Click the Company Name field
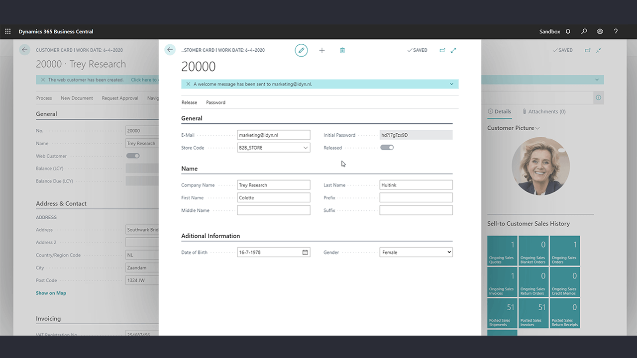 click(x=274, y=185)
